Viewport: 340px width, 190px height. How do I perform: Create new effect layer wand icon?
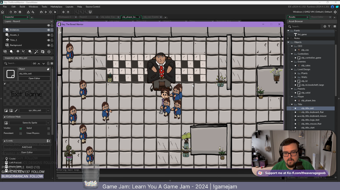click(x=36, y=52)
